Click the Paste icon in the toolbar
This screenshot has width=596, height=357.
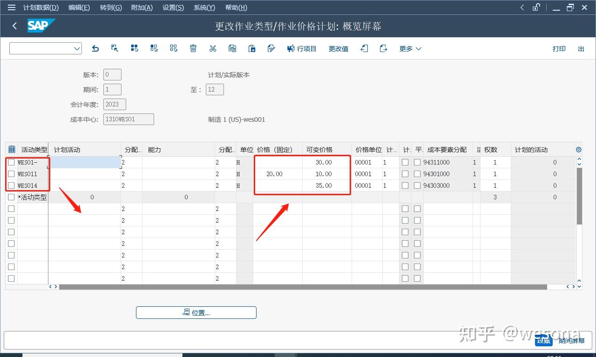tap(252, 48)
